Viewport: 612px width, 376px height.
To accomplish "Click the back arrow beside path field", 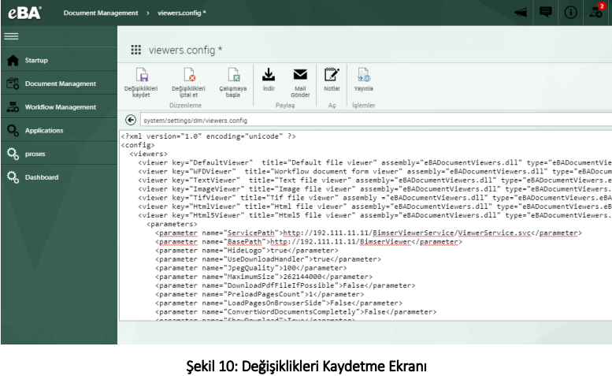I will [x=131, y=120].
